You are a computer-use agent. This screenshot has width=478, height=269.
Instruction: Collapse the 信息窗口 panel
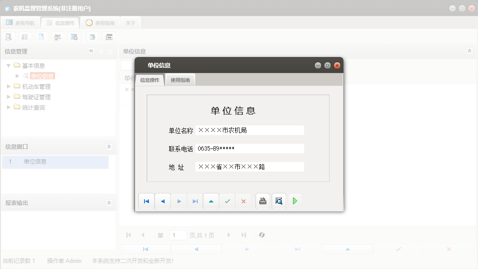click(109, 146)
